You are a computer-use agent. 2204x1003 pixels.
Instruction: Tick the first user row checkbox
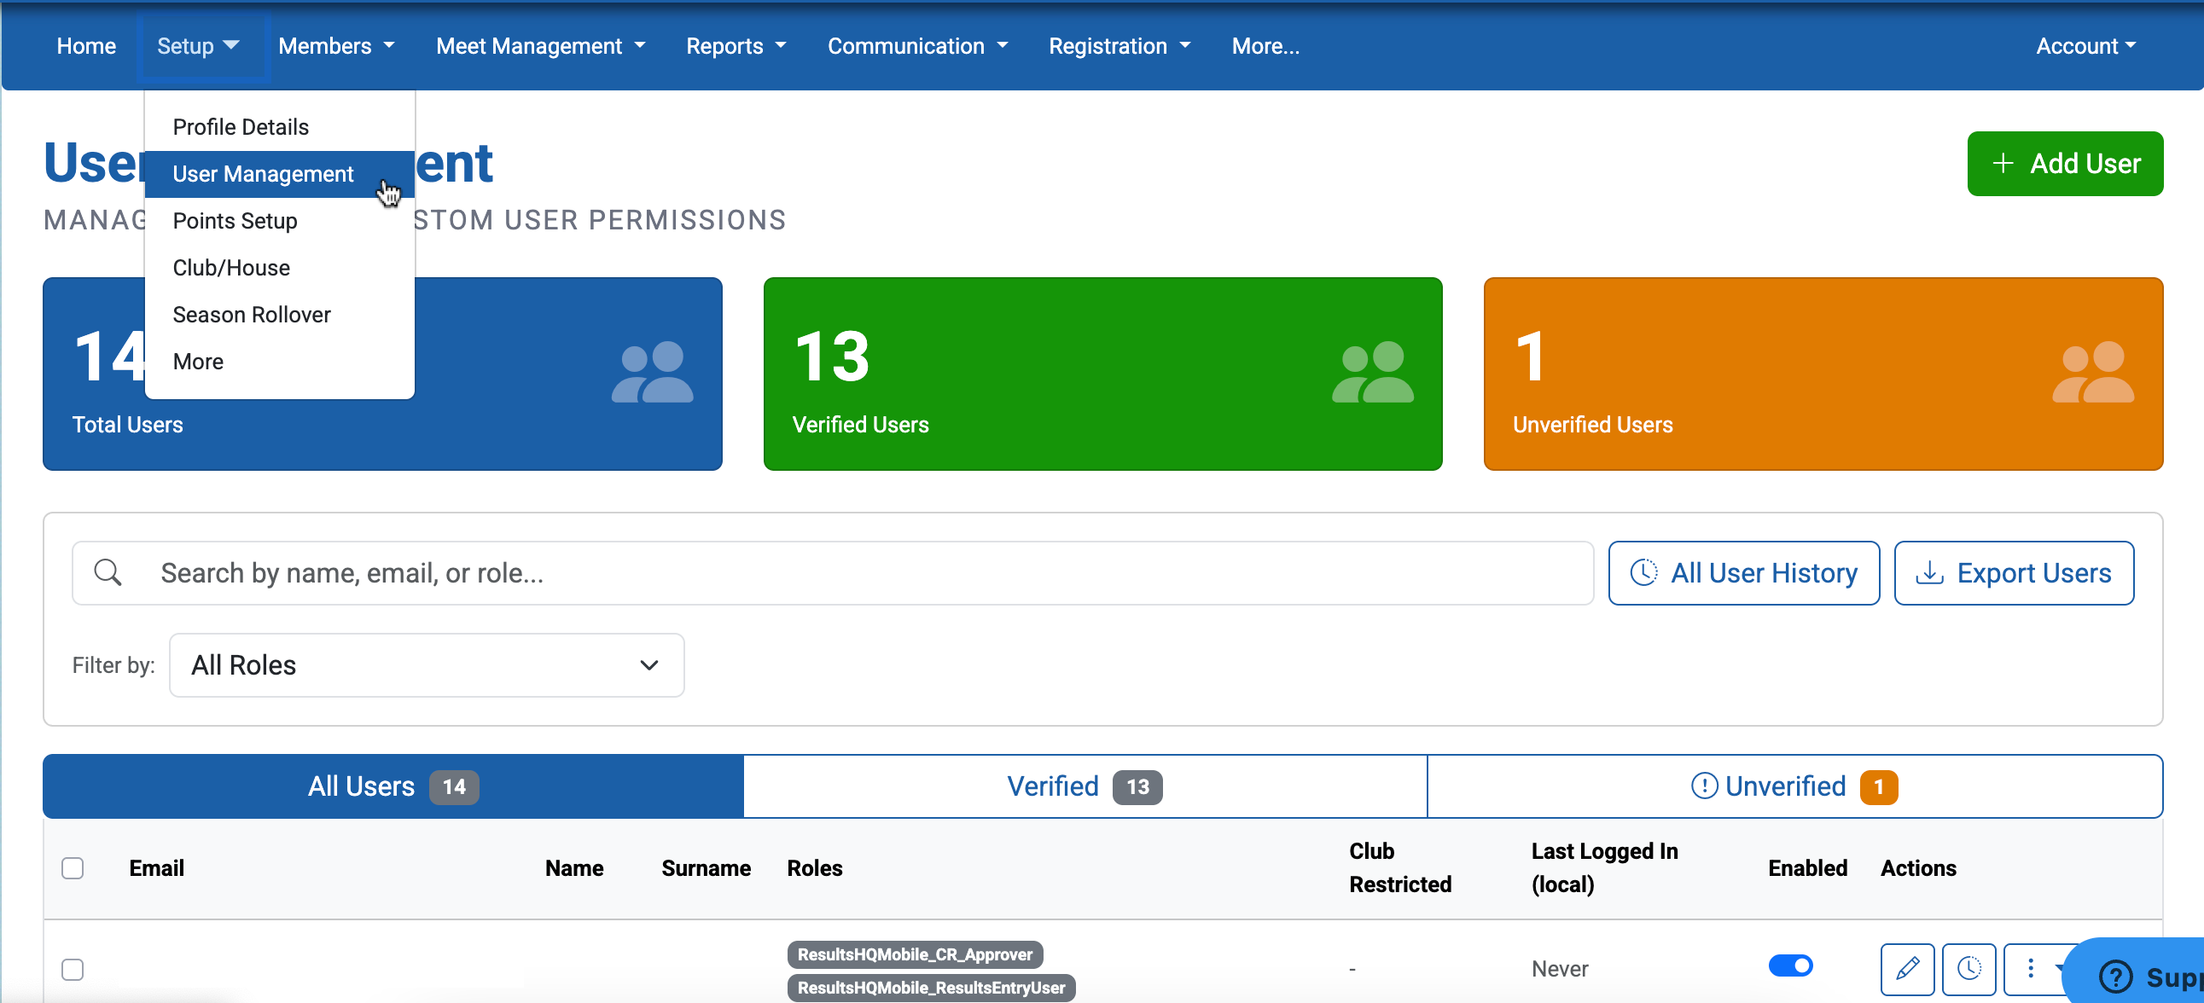tap(73, 969)
